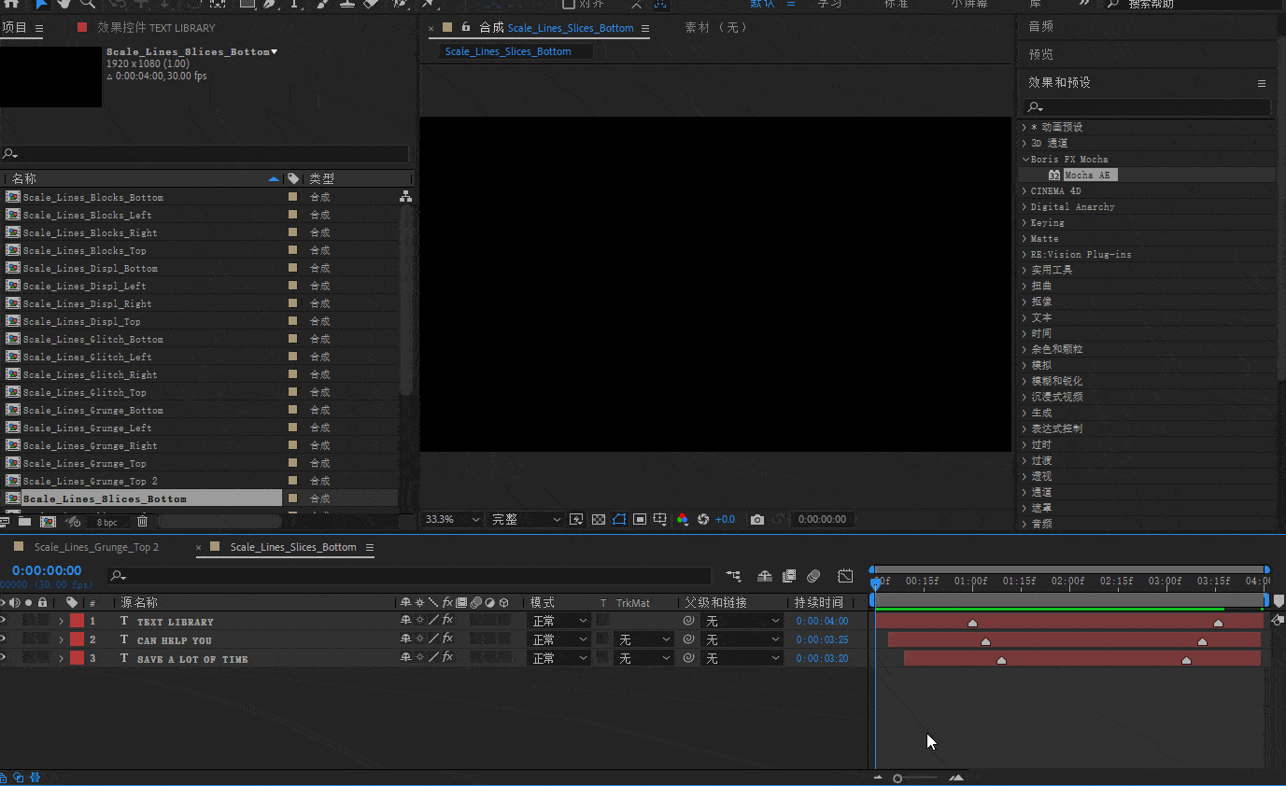This screenshot has width=1286, height=786.
Task: Click the new composition icon in project panel
Action: (48, 522)
